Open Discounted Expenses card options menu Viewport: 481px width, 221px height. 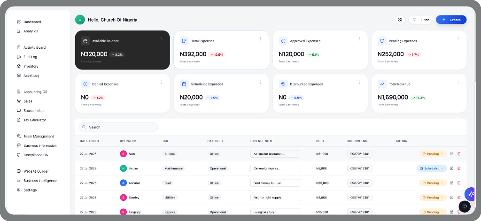(359, 82)
